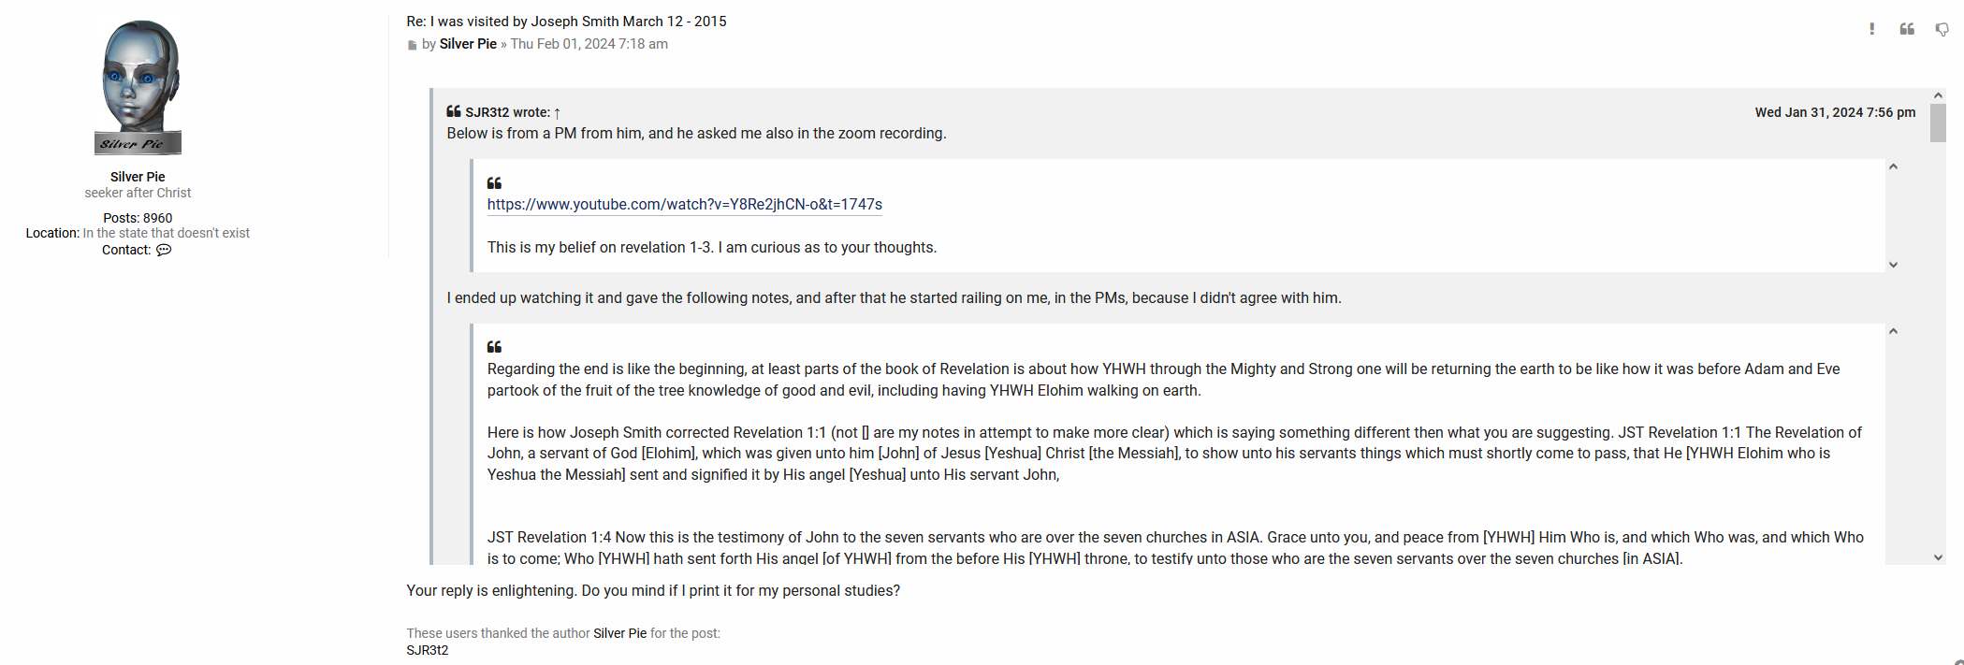
Task: Click 'Silver Pie' in the thanked-author line
Action: click(x=619, y=633)
